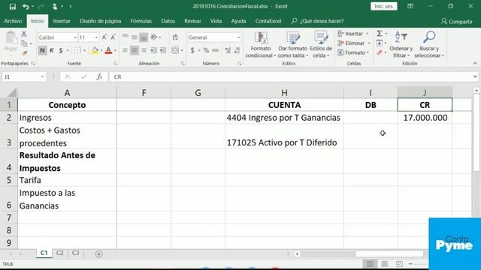Apply percent style format

click(x=206, y=50)
